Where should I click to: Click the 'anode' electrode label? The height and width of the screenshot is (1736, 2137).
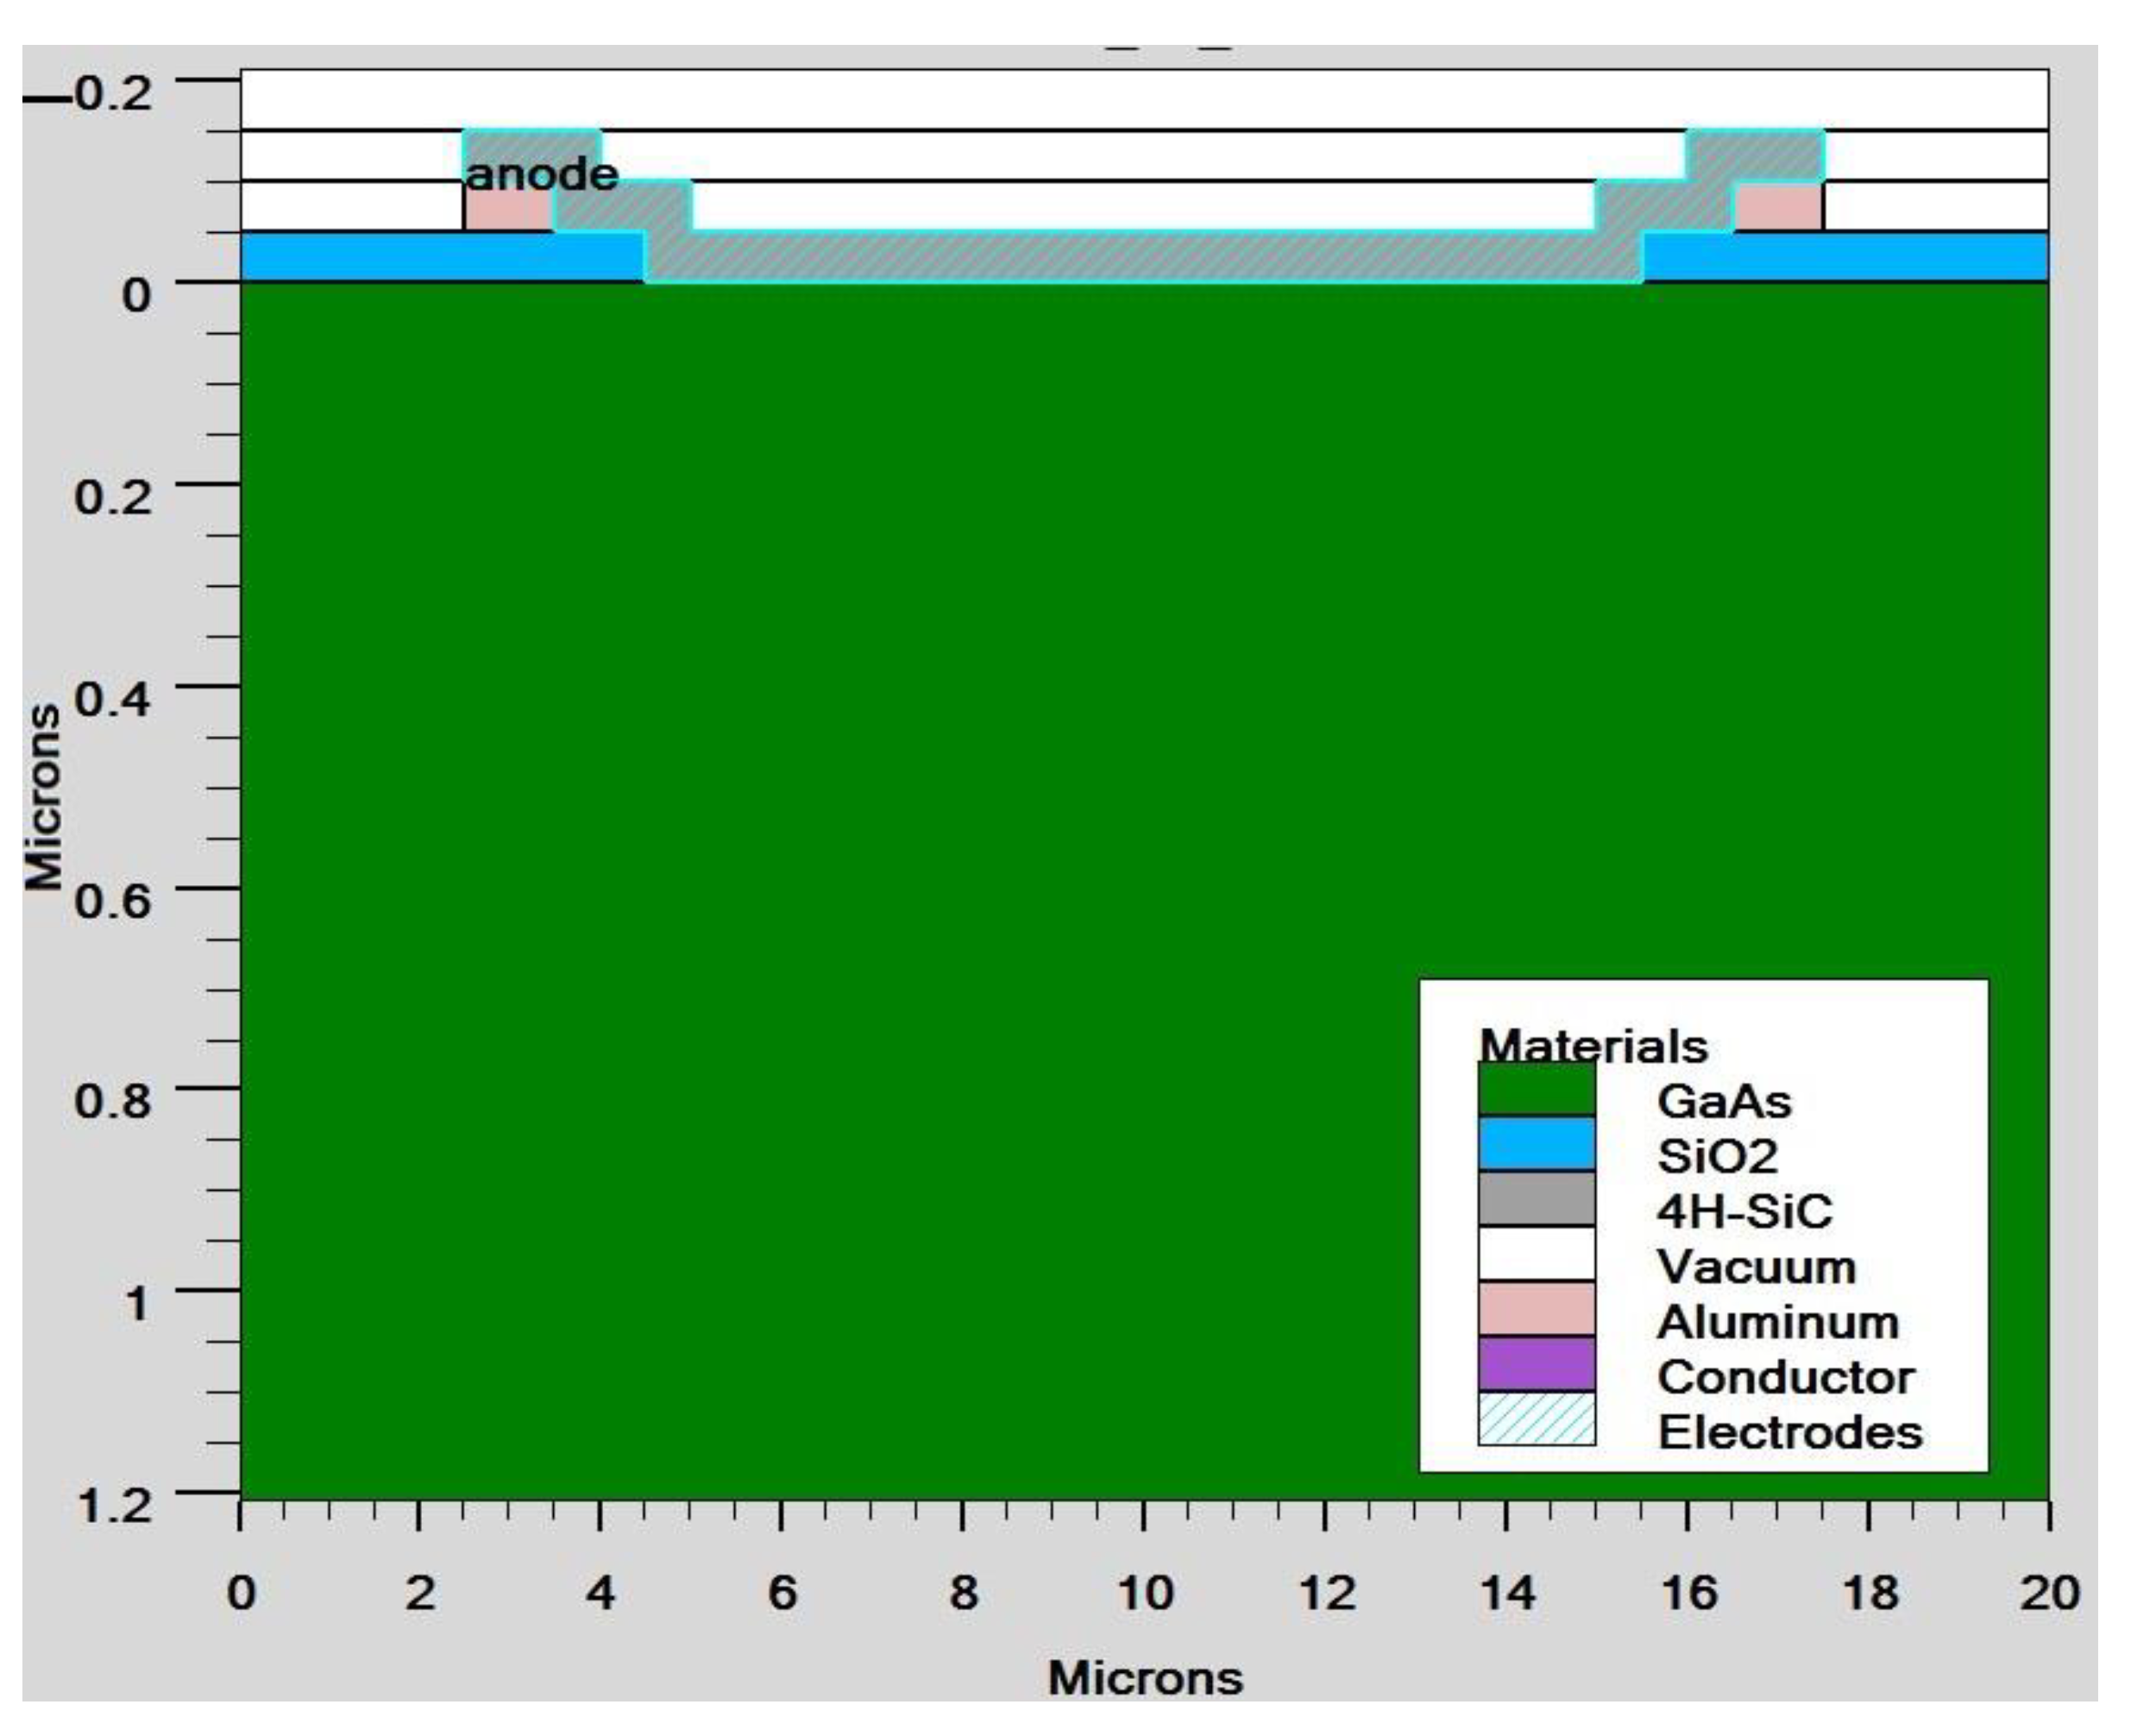click(542, 175)
